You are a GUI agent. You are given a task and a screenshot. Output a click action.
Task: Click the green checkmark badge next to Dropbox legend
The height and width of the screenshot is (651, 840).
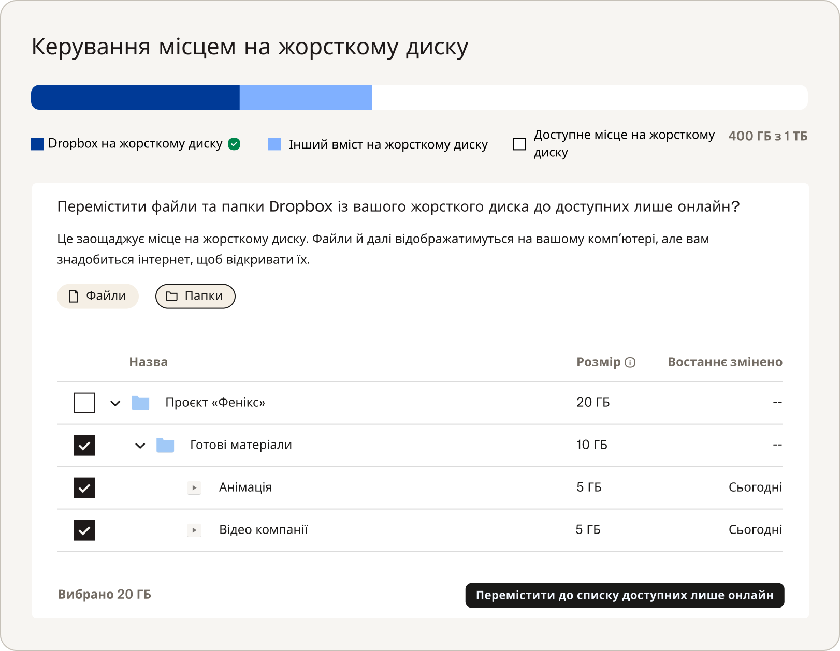[234, 144]
